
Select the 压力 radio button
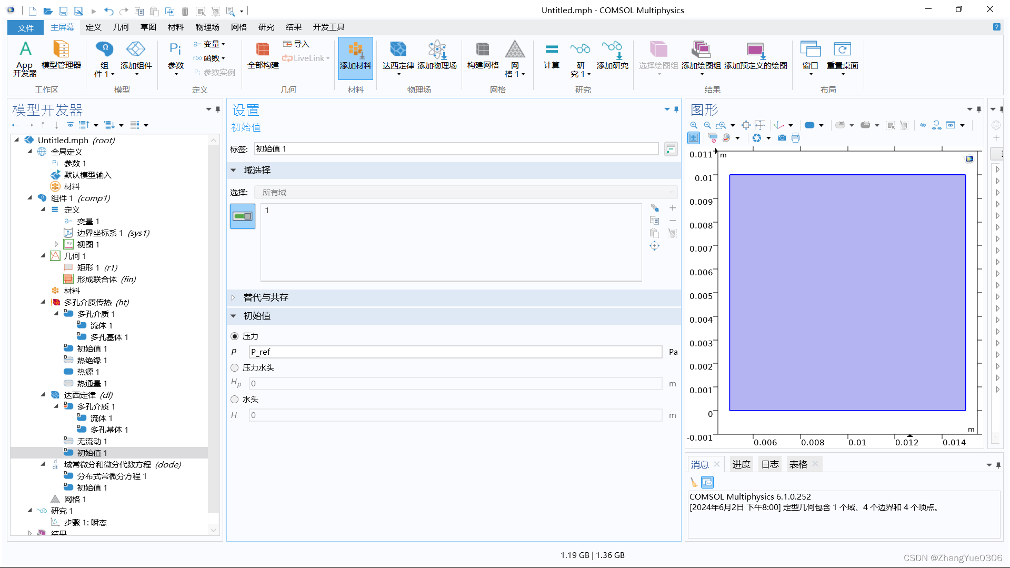235,336
